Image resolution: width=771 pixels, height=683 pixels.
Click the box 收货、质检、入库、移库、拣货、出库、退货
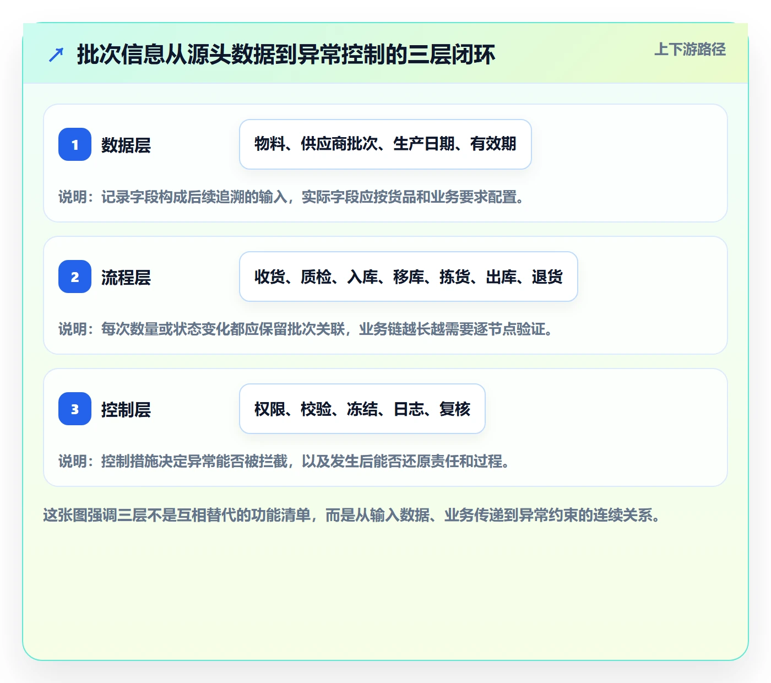click(x=409, y=277)
